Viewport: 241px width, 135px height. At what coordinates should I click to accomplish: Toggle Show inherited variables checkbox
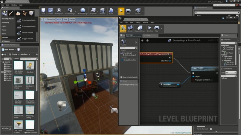[121, 77]
